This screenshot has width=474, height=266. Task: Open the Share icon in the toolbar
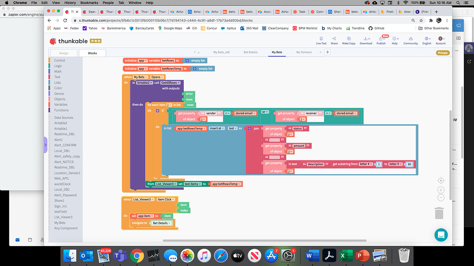click(334, 40)
